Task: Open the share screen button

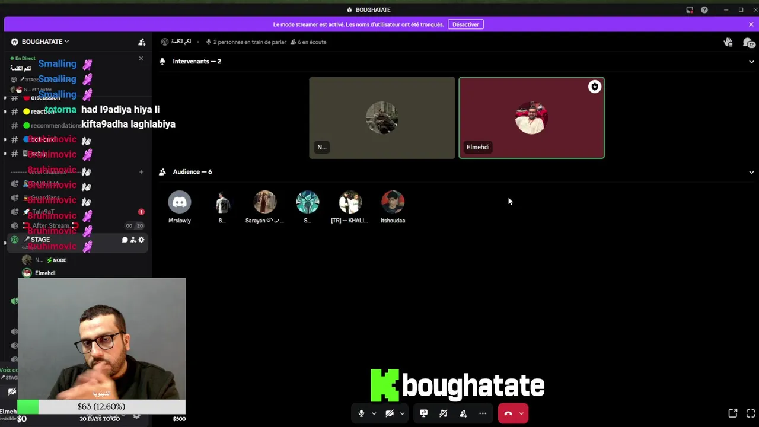Action: [423, 413]
